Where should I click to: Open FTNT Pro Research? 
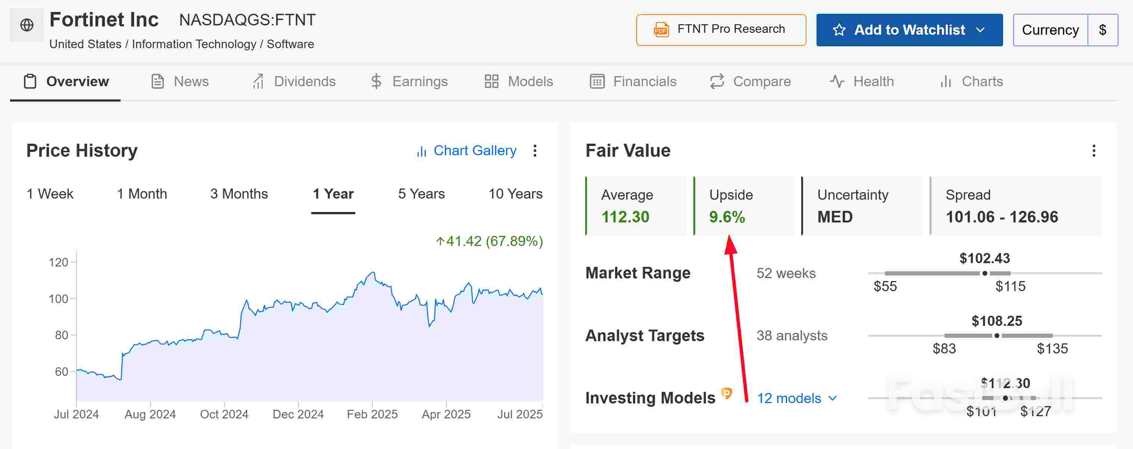click(x=720, y=29)
